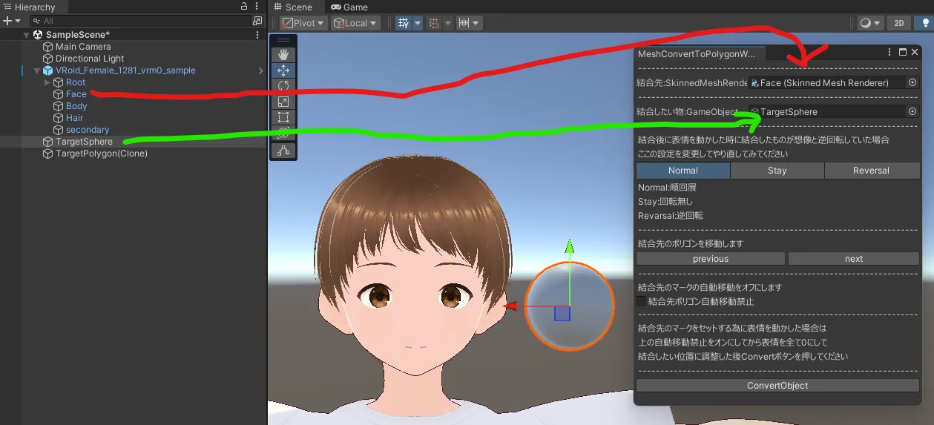This screenshot has width=934, height=425.
Task: Click the previous polygon button
Action: pos(711,259)
